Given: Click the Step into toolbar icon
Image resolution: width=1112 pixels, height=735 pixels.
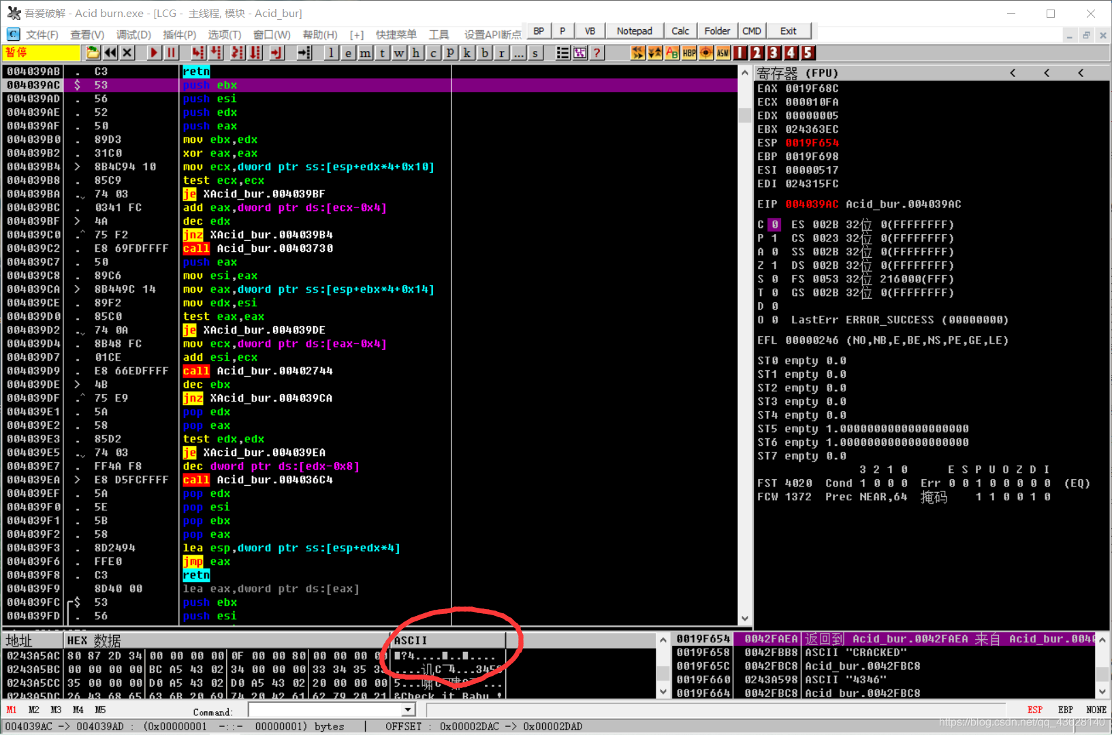Looking at the screenshot, I should pyautogui.click(x=197, y=52).
